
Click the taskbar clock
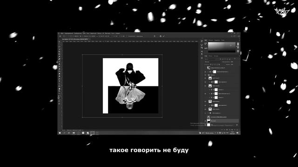click(x=232, y=133)
